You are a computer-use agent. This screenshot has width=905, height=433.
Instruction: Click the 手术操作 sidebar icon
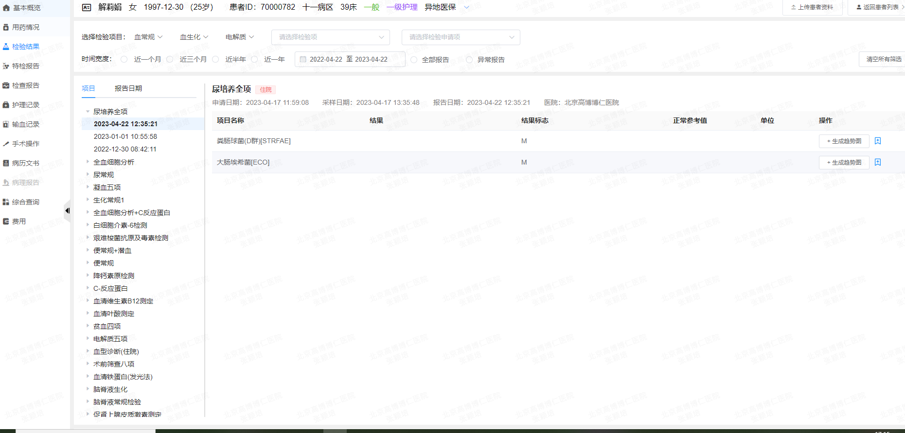click(6, 144)
